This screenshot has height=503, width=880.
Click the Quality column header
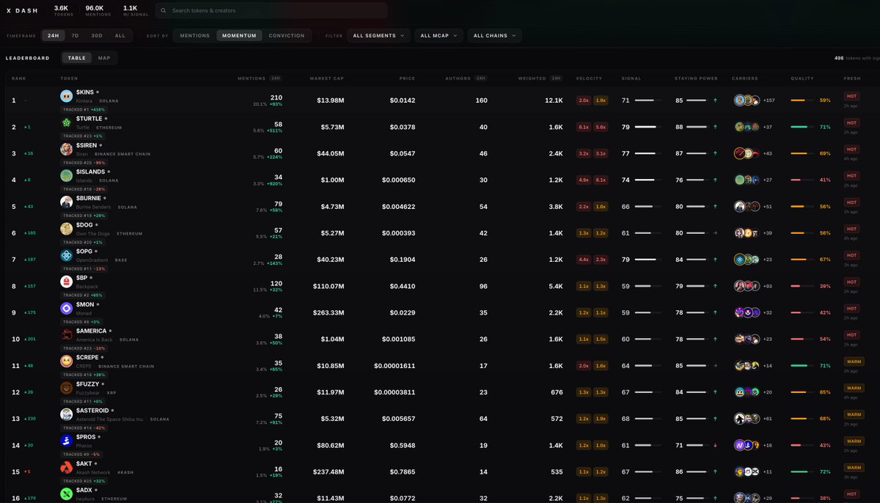(802, 78)
